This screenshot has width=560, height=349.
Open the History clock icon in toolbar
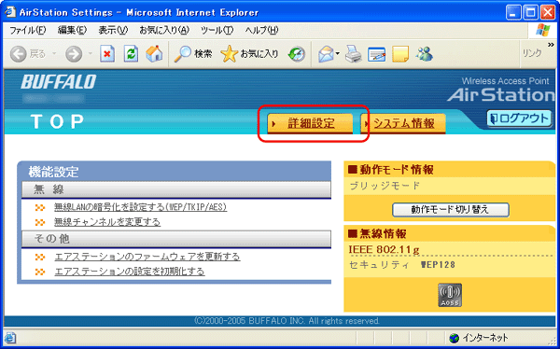(x=297, y=54)
